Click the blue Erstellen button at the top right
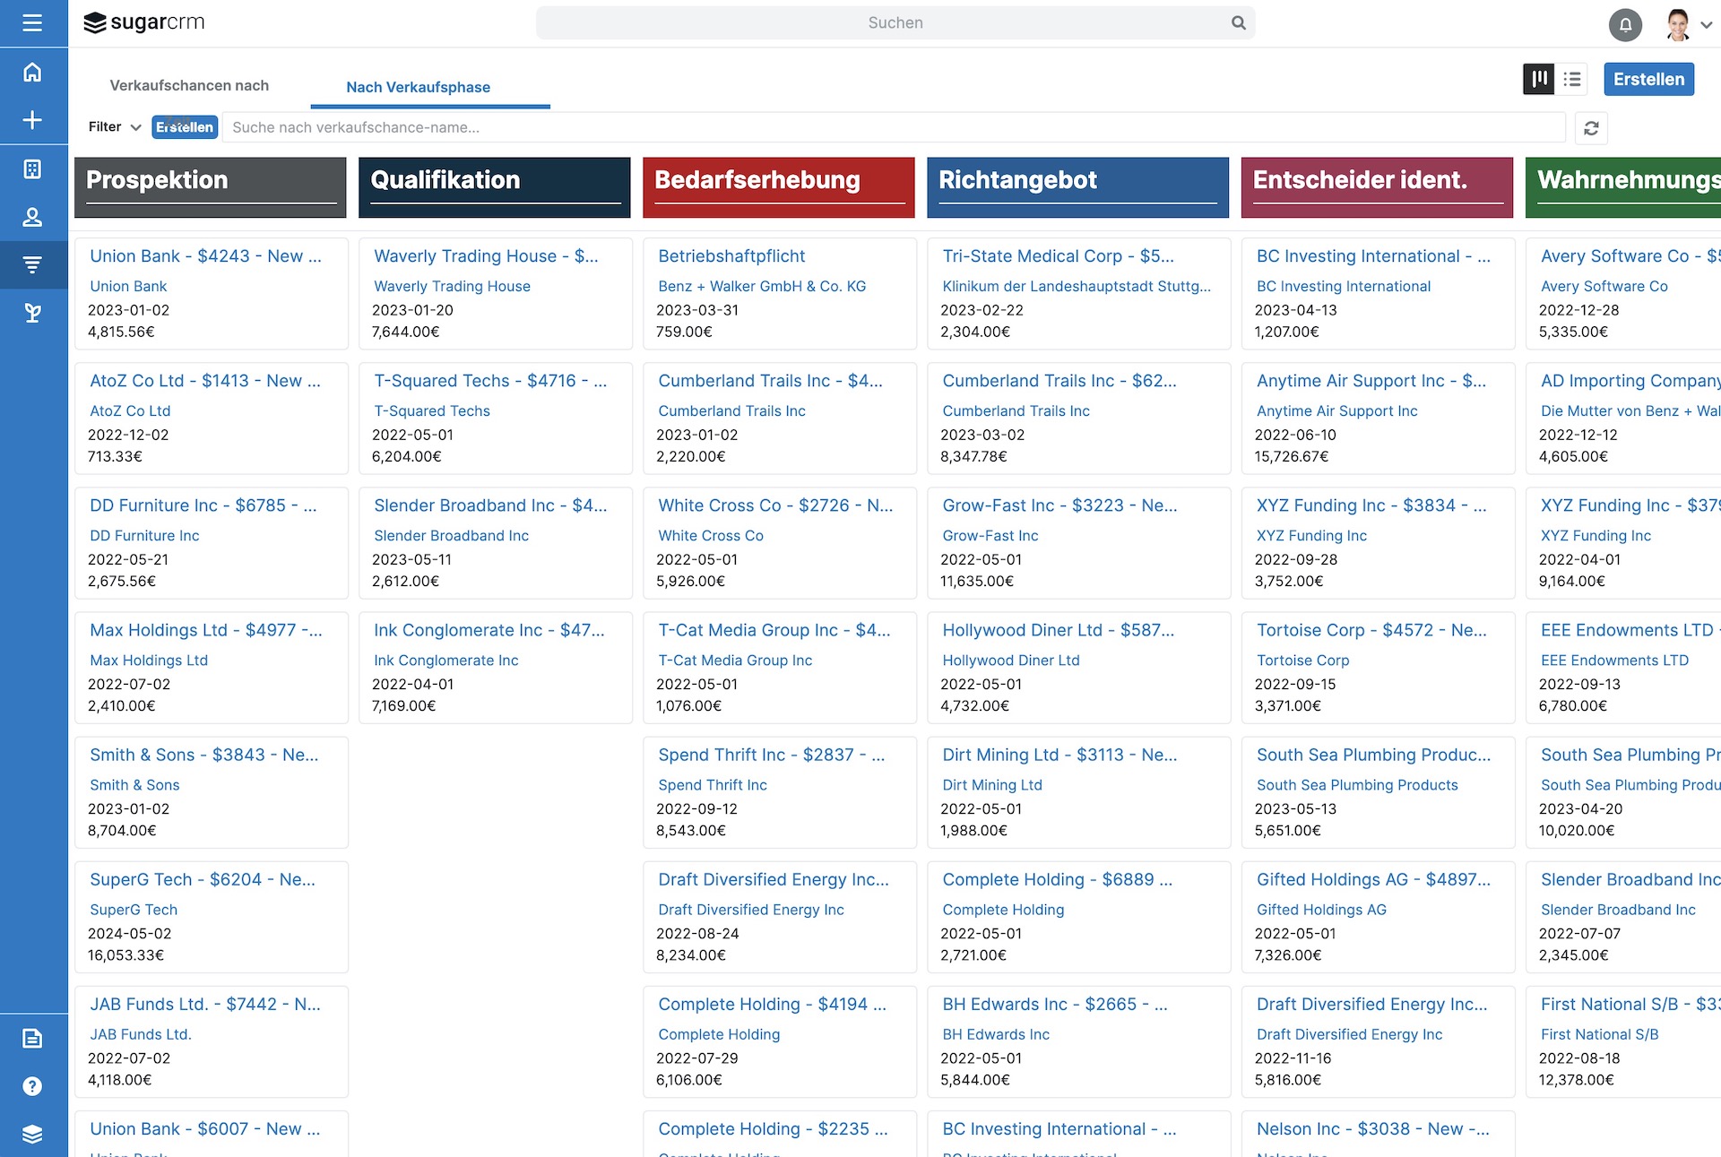This screenshot has width=1721, height=1157. [1648, 79]
